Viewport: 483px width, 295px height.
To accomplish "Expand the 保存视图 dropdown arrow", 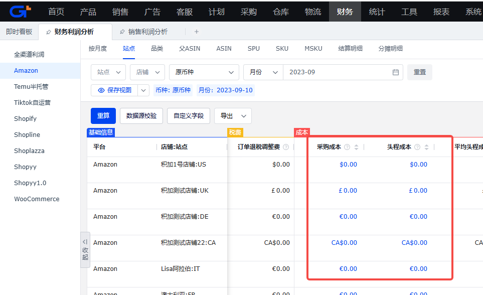I will tap(143, 90).
